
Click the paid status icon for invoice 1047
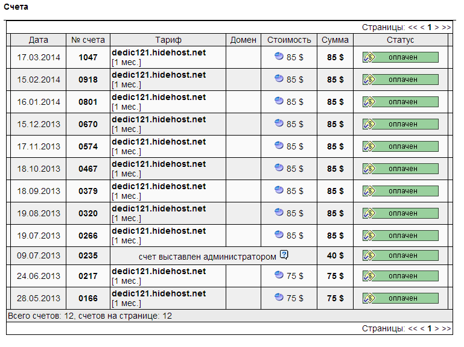pos(369,57)
